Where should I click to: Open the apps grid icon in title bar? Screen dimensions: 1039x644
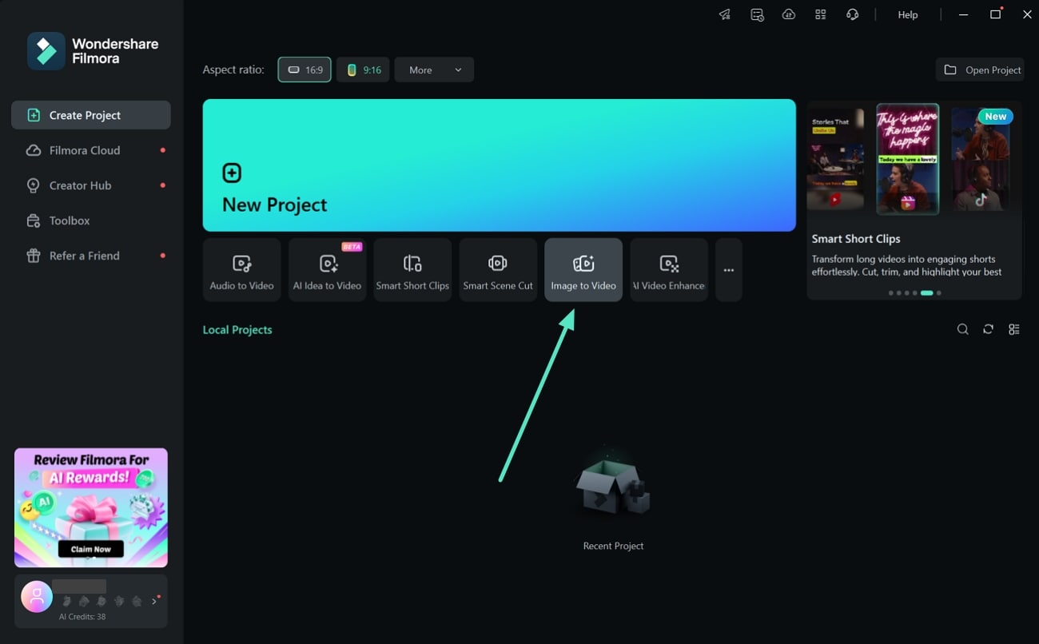(821, 14)
